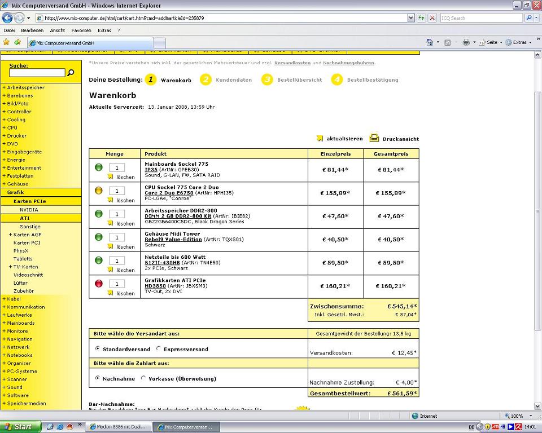Expand the Karten AGP subcategory
Image resolution: width=542 pixels, height=433 pixels.
tap(10, 235)
